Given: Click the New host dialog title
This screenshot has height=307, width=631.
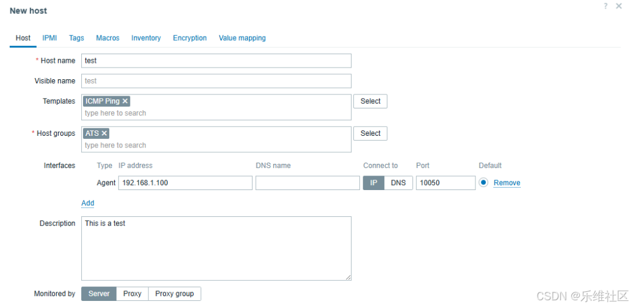Looking at the screenshot, I should [28, 11].
